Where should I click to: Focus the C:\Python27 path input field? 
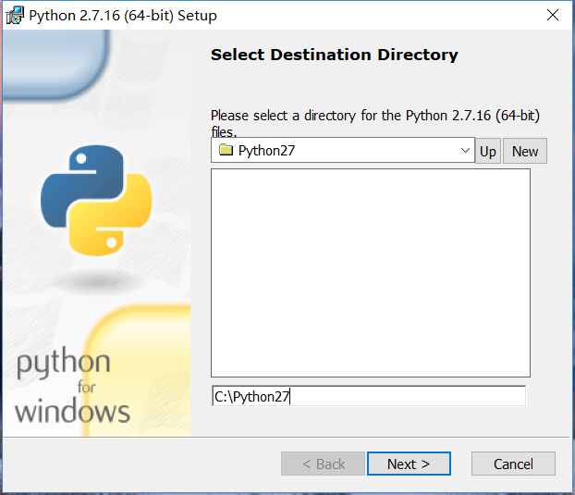click(x=369, y=396)
